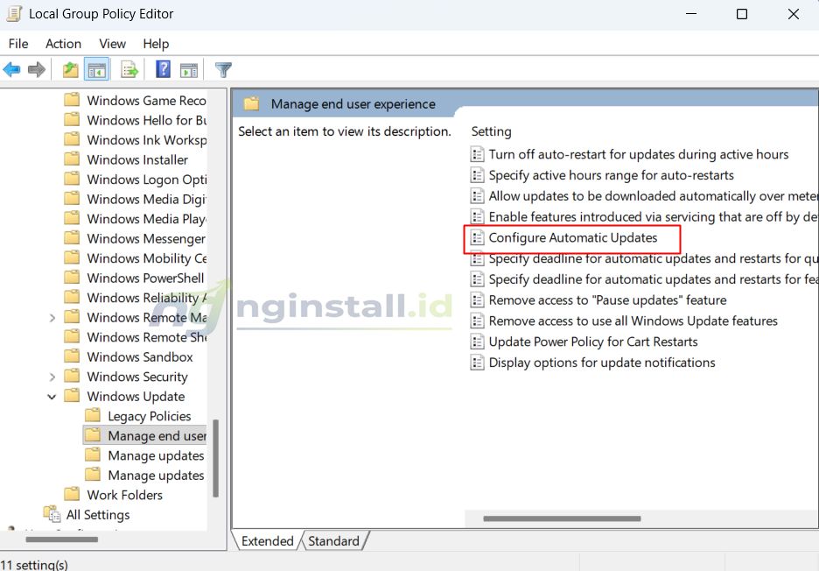Click the Back navigation arrow in toolbar

(12, 69)
